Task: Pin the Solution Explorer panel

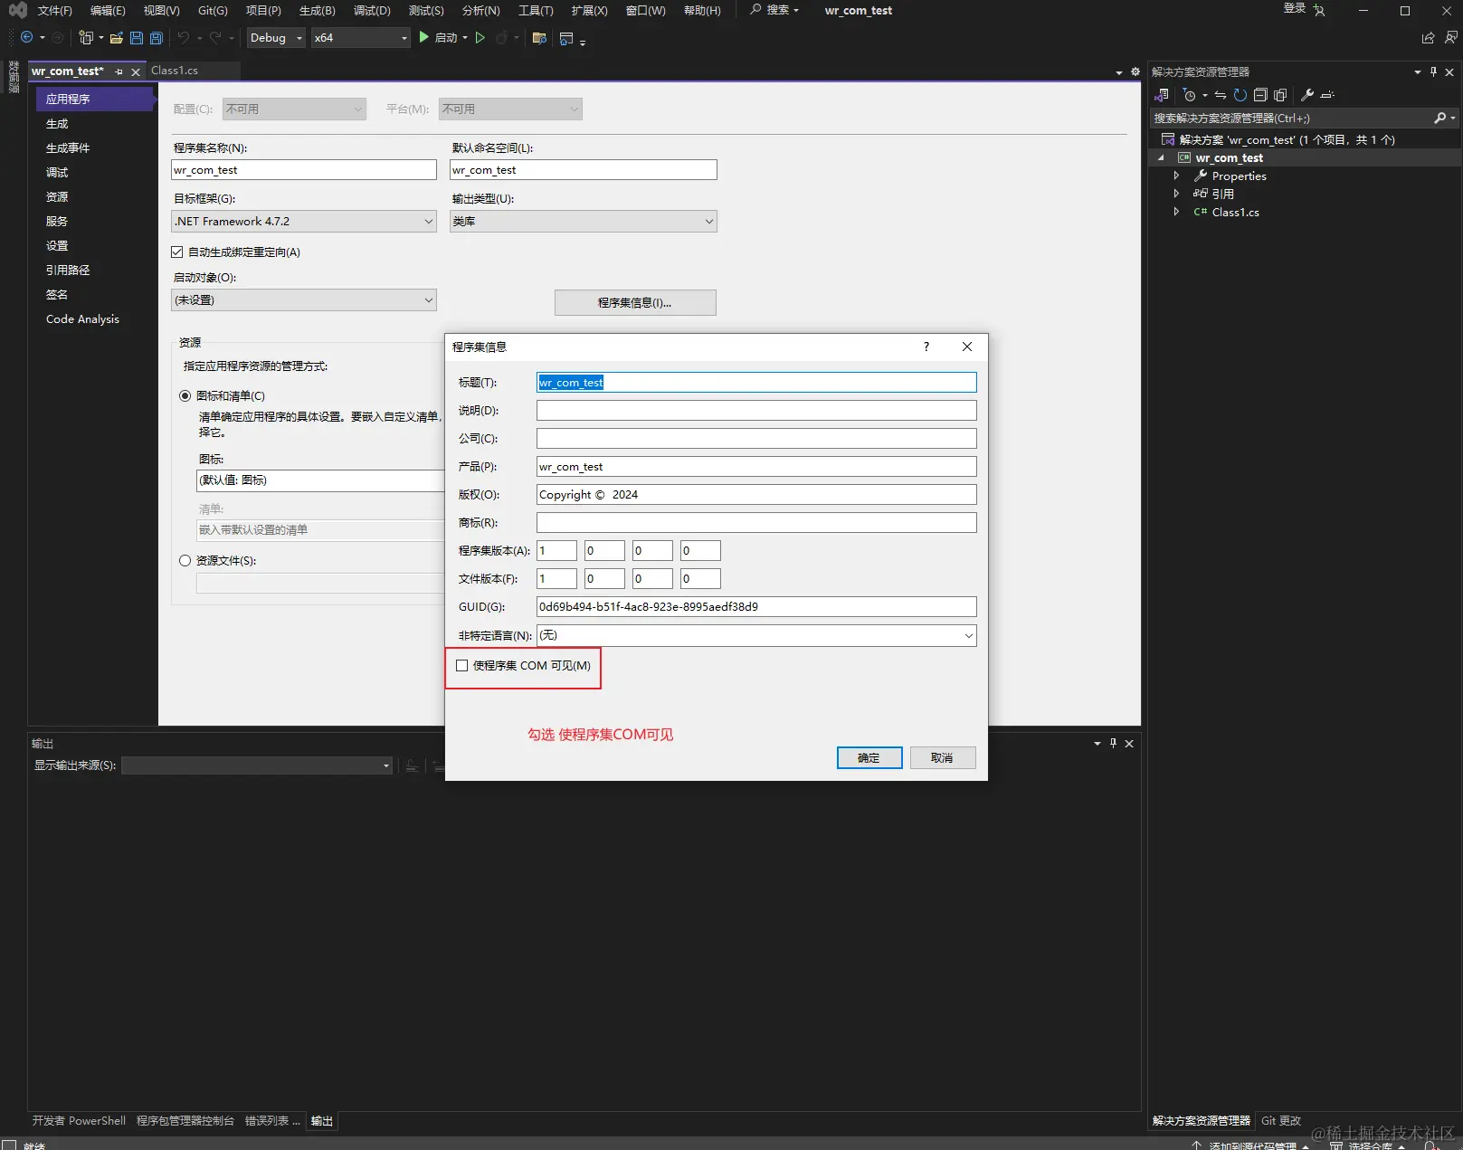Action: (x=1433, y=71)
